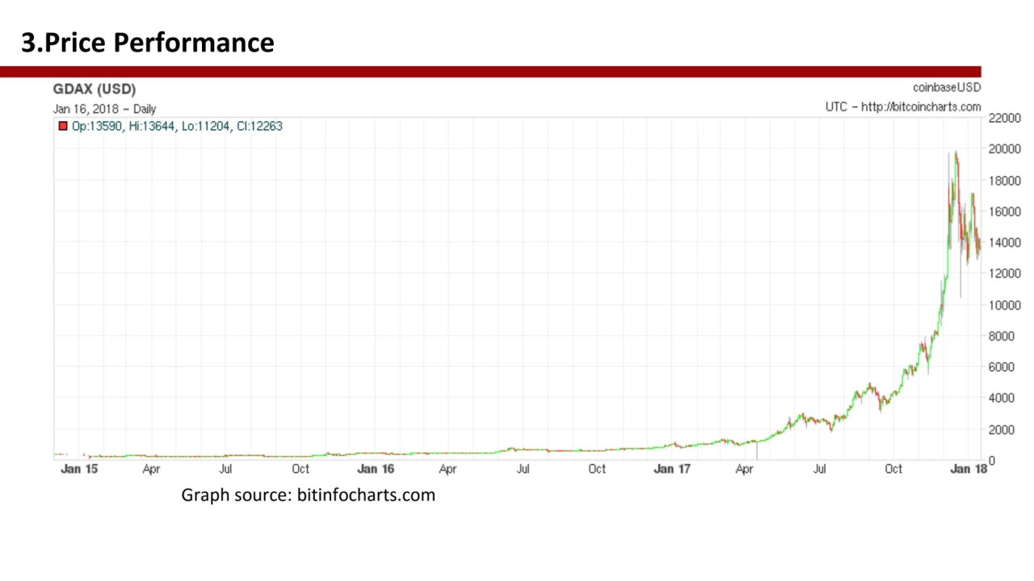Click the 14000 y-axis label
This screenshot has width=1034, height=581.
tap(1005, 242)
